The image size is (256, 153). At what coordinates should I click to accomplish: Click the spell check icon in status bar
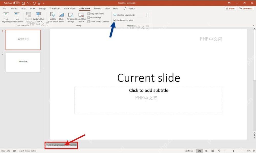pos(15,151)
